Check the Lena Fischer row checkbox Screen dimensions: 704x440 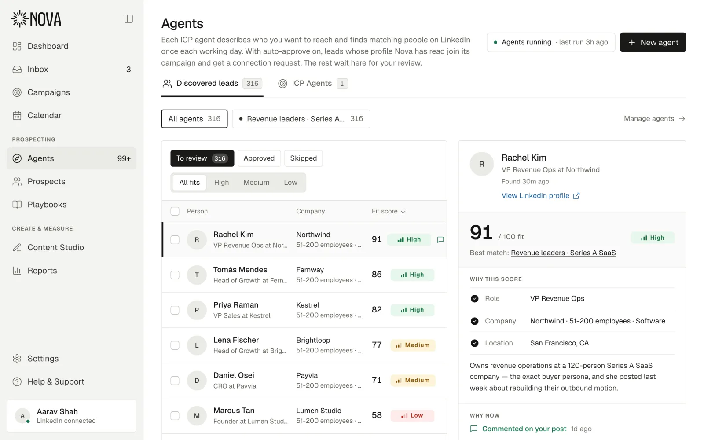click(x=175, y=345)
